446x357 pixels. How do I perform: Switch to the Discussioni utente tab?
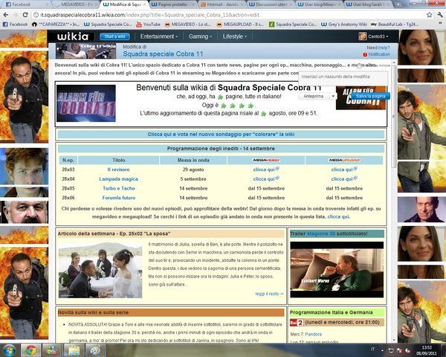point(271,4)
